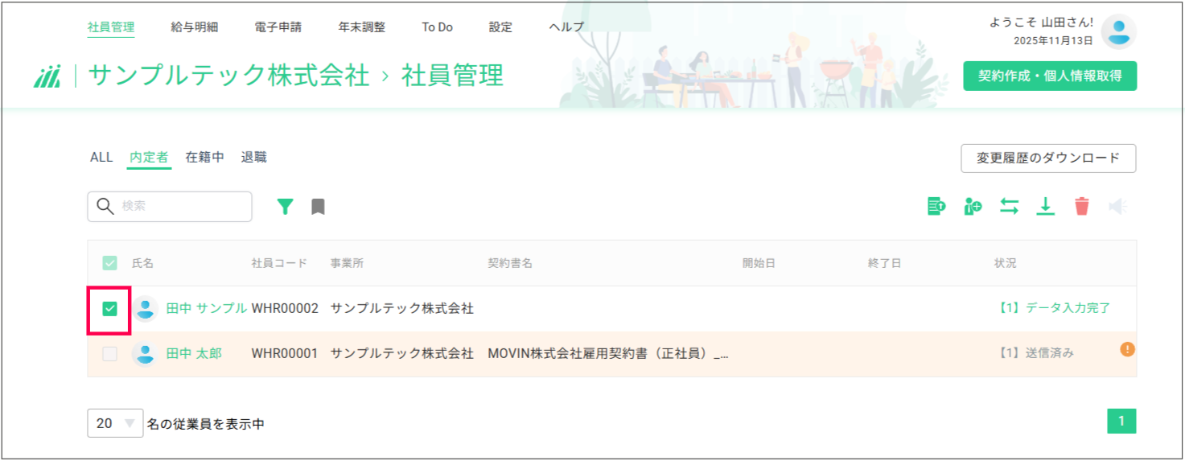This screenshot has width=1185, height=461.
Task: Click 【1】送信済み status
Action: tap(1034, 353)
